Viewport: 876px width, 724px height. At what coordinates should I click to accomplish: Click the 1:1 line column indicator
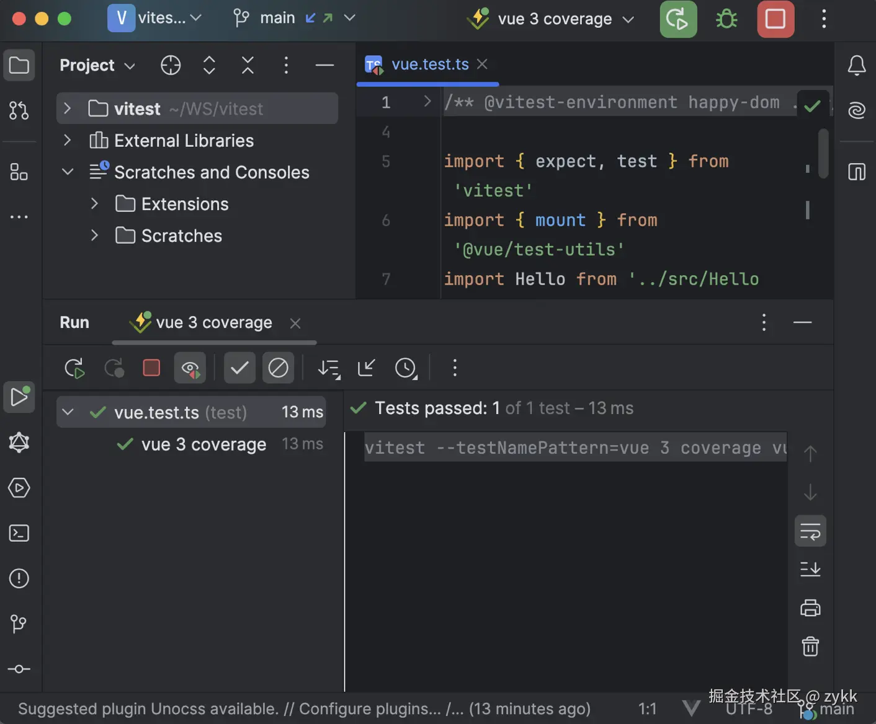pyautogui.click(x=647, y=709)
